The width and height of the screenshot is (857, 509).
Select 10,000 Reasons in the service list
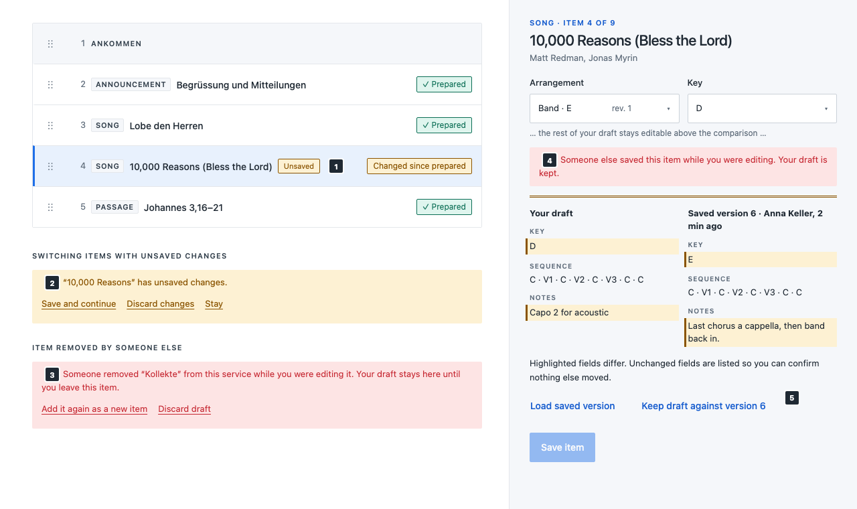tap(257, 166)
